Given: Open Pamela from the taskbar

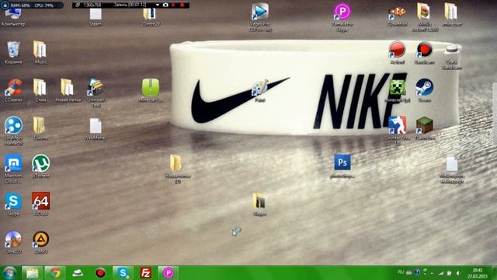Looking at the screenshot, I should point(169,273).
